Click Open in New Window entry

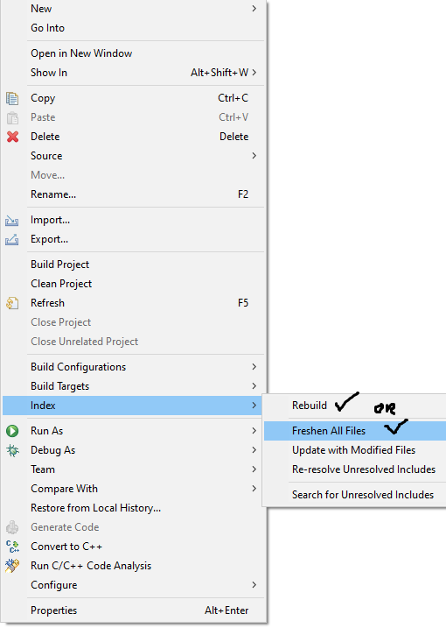click(x=81, y=53)
